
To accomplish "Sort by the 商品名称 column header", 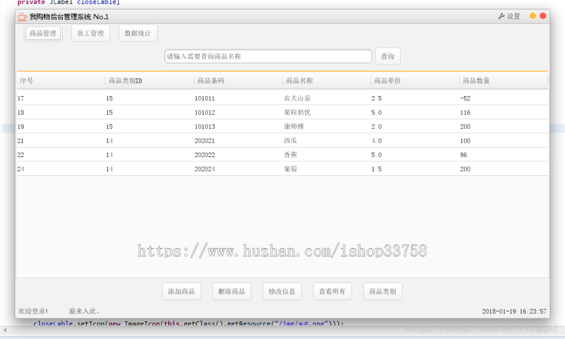I will click(327, 81).
